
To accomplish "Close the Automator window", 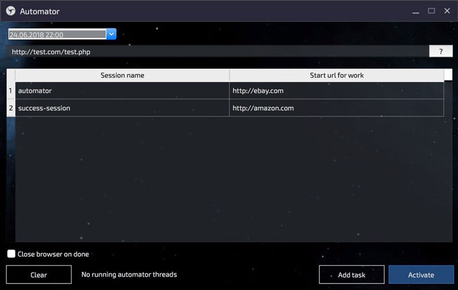I will tap(447, 11).
